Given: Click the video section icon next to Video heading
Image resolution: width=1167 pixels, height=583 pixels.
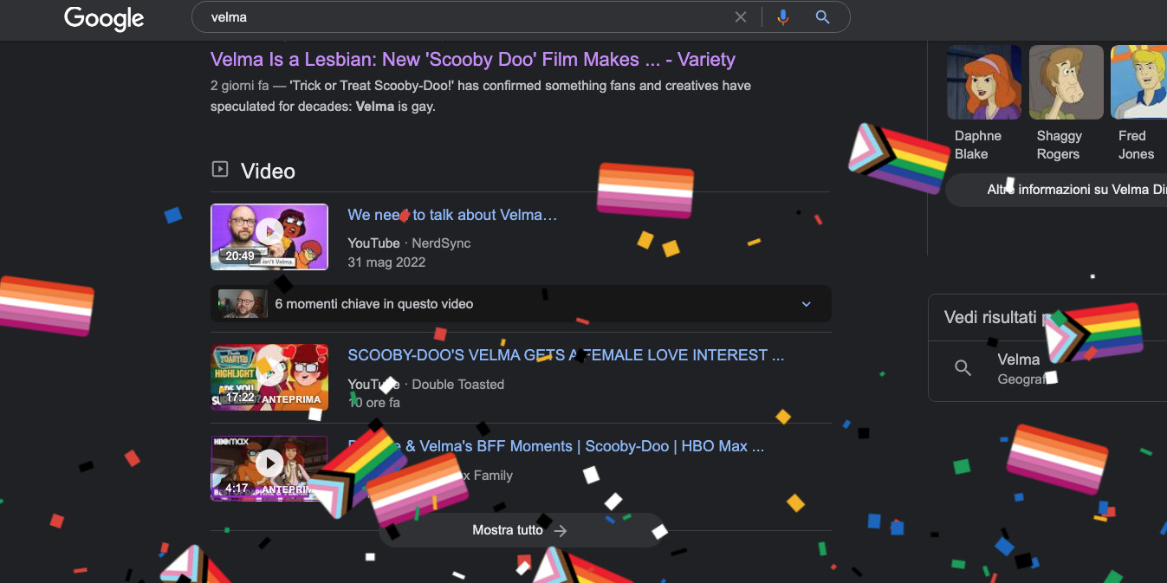Looking at the screenshot, I should point(220,170).
